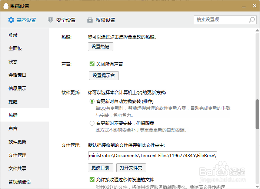Click the 文件管理: section label
This screenshot has width=260, height=189.
tap(71, 145)
